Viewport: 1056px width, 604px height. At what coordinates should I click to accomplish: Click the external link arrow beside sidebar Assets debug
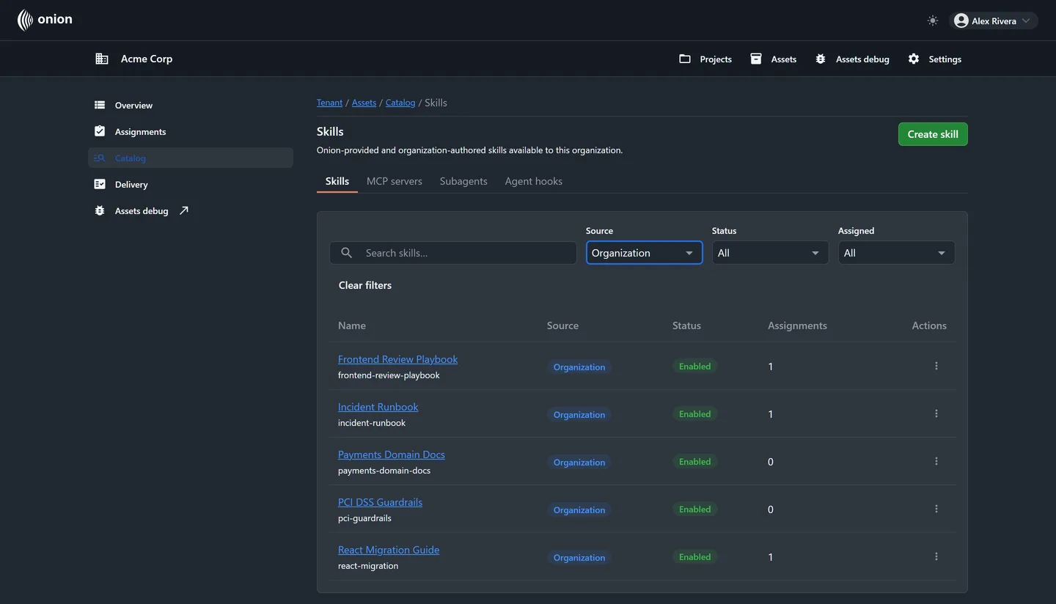(184, 210)
